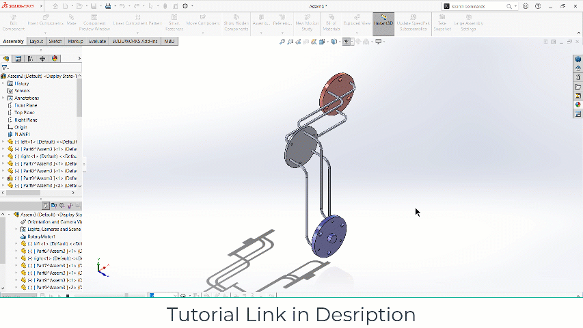This screenshot has width=583, height=328.
Task: Select the Layout ribbon tab
Action: pos(36,41)
